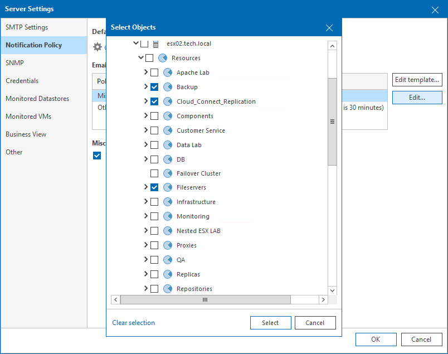448x354 pixels.
Task: Click the Monitoring resource pool icon
Action: tap(168, 216)
